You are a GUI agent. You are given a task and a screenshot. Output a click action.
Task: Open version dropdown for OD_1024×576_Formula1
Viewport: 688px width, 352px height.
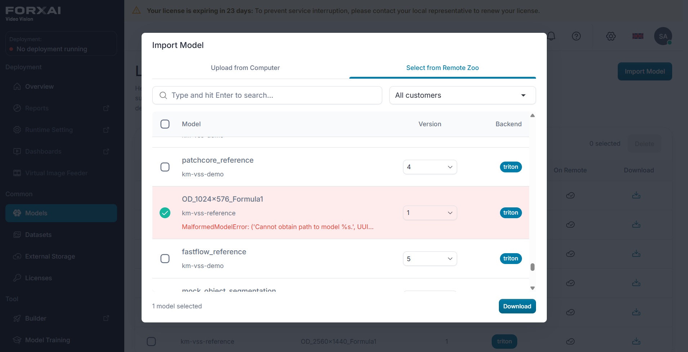click(x=430, y=213)
